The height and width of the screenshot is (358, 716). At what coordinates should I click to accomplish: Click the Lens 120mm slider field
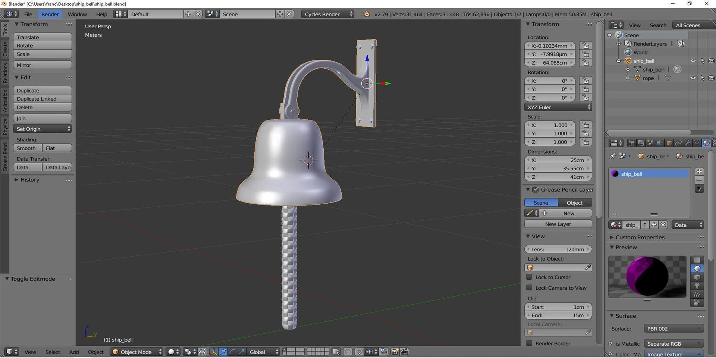pyautogui.click(x=558, y=249)
